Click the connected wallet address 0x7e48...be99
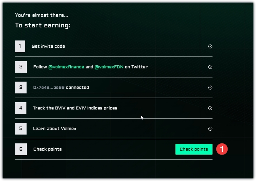 coord(49,87)
